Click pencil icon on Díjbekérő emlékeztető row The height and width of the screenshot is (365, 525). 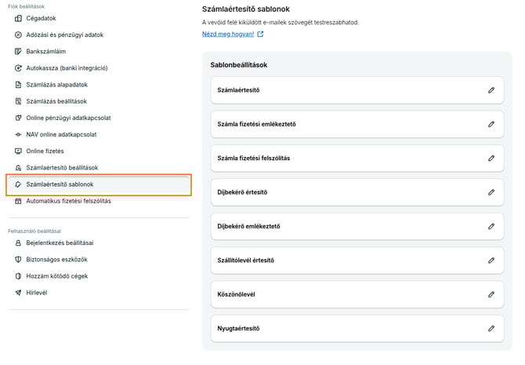click(x=491, y=226)
